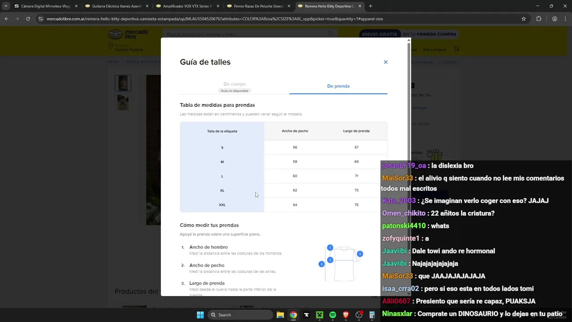Image resolution: width=572 pixels, height=322 pixels.
Task: Click the search magnifier icon on Mercado Libre
Action: pos(330,34)
